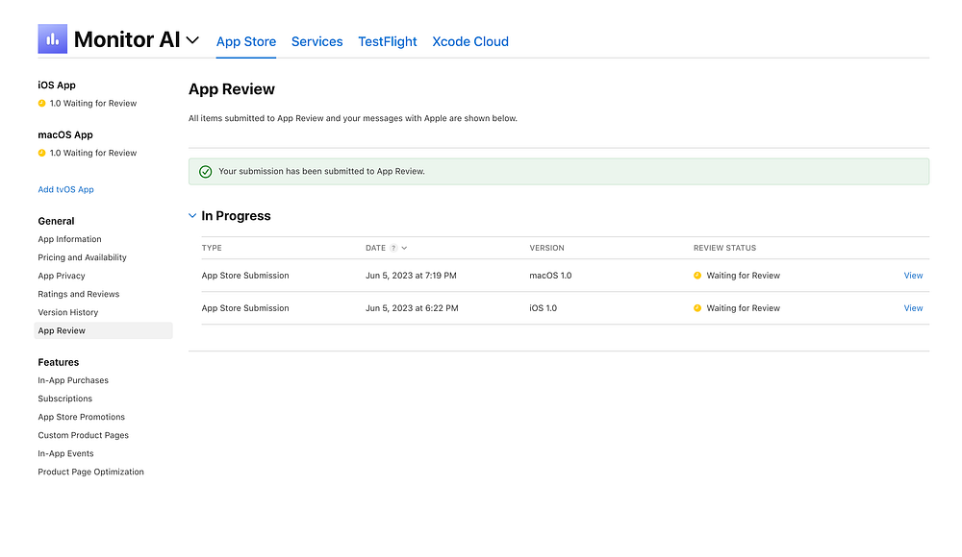This screenshot has width=962, height=557.
Task: Select Product Page Optimization
Action: pyautogui.click(x=90, y=472)
